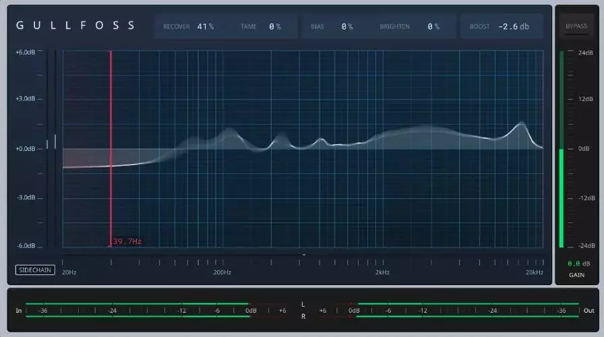Toggle the BYPASS button
Screen dimensions: 604x337
pyautogui.click(x=576, y=26)
